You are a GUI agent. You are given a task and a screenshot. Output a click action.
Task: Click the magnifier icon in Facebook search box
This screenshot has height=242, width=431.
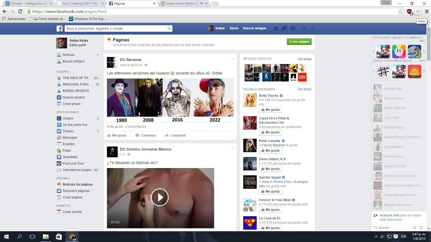[169, 29]
